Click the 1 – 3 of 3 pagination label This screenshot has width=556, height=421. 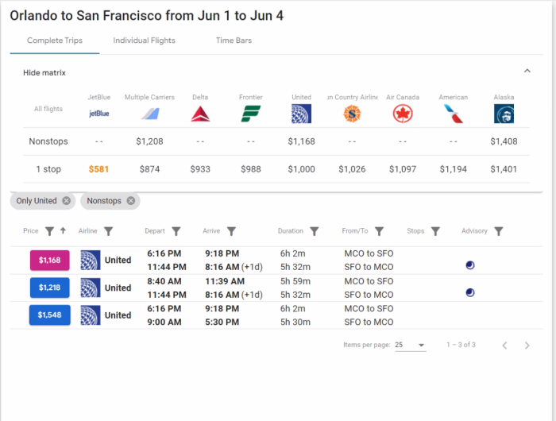point(461,345)
